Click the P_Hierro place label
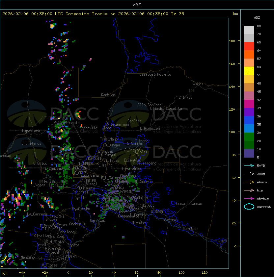This screenshot has width=274, height=277. click(x=104, y=165)
